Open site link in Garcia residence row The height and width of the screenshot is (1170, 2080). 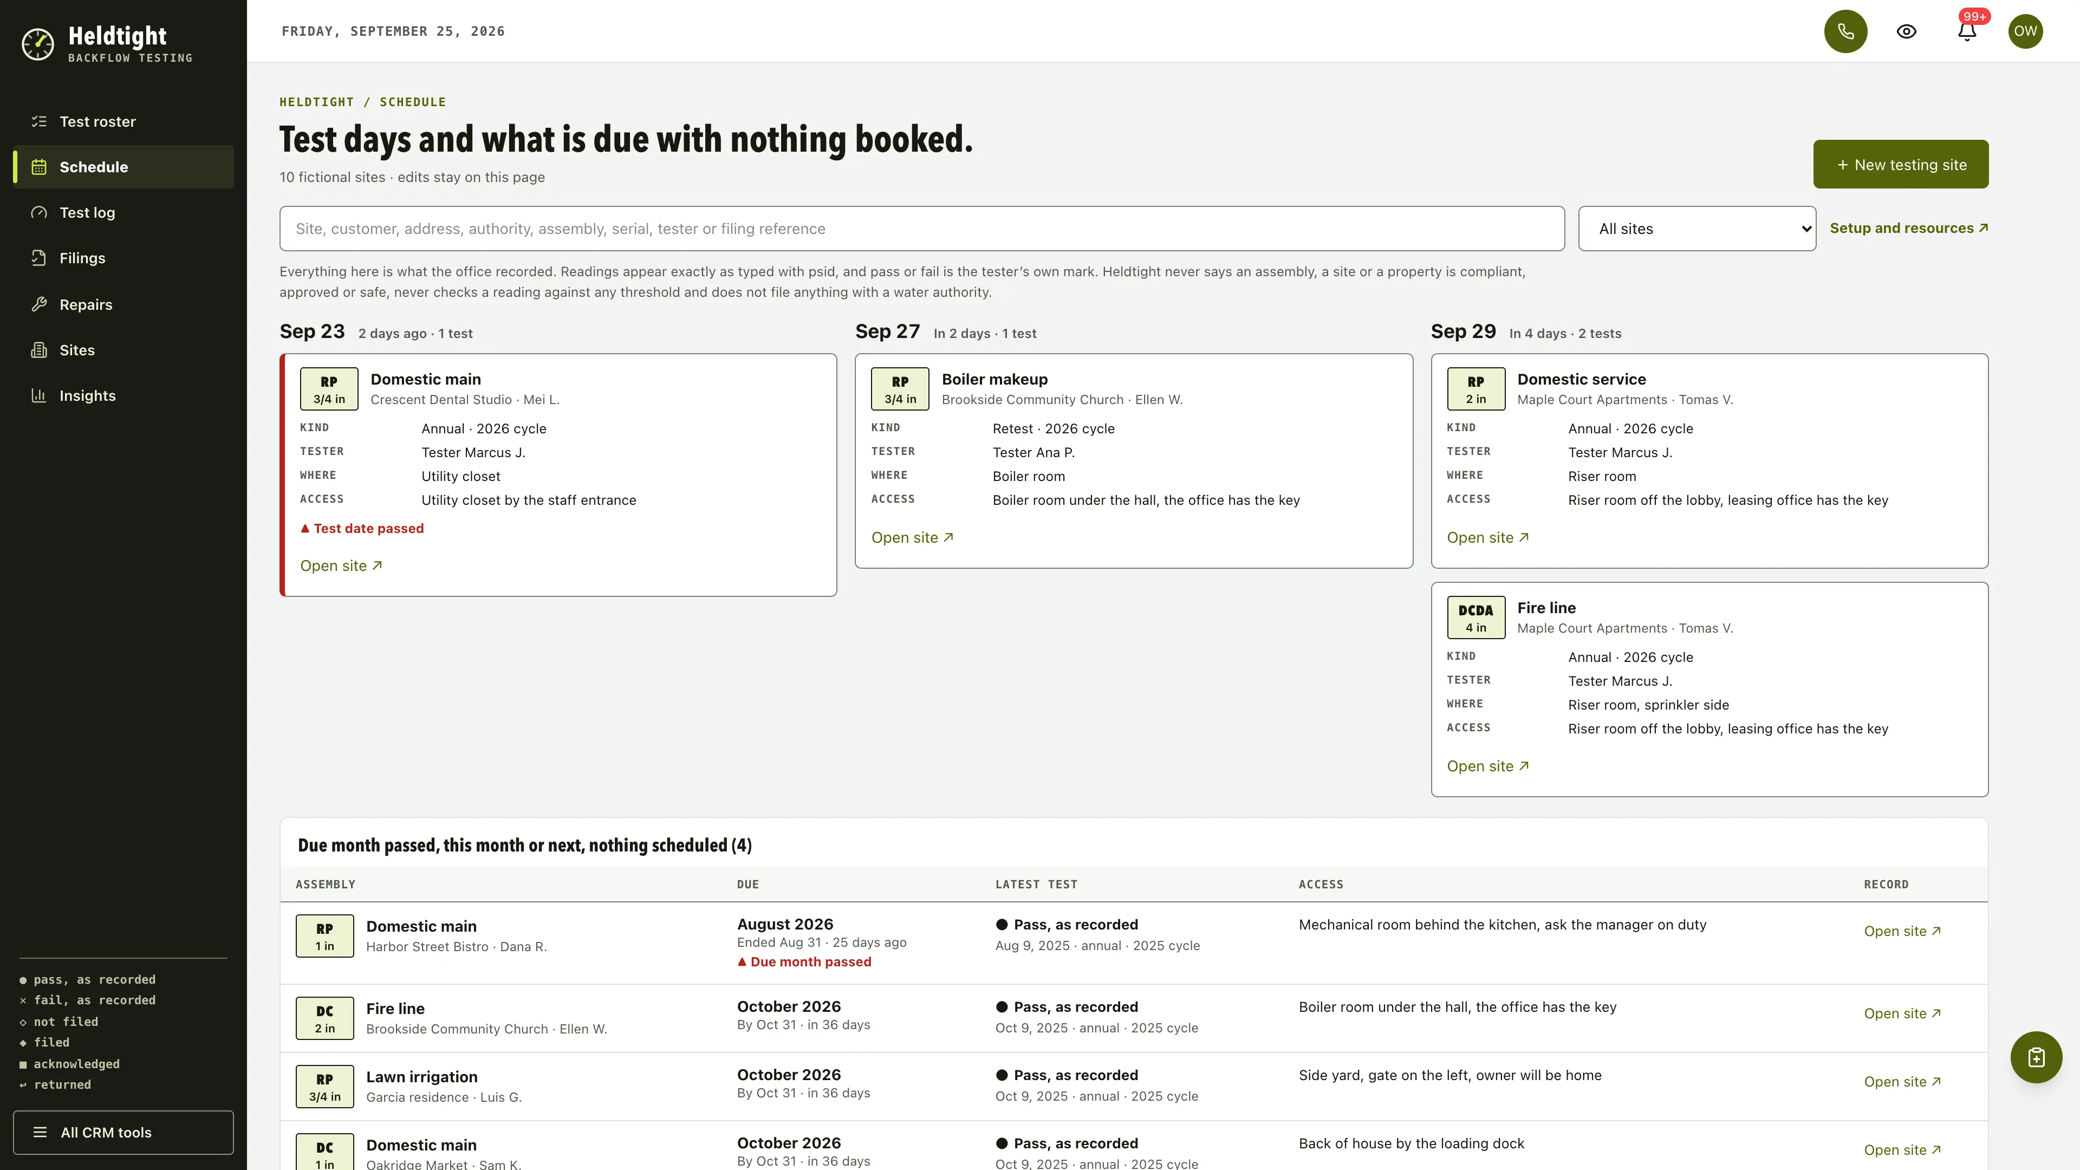point(1902,1081)
